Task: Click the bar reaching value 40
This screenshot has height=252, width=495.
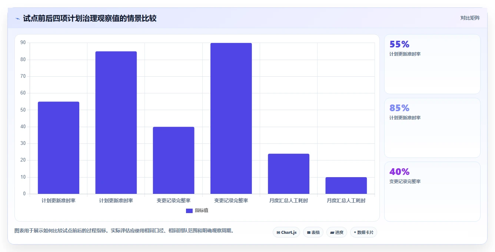Action: point(173,160)
